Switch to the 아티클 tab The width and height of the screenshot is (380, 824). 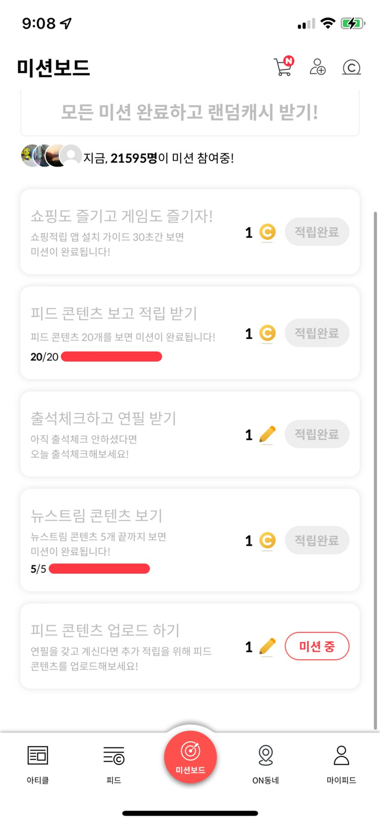tap(38, 764)
